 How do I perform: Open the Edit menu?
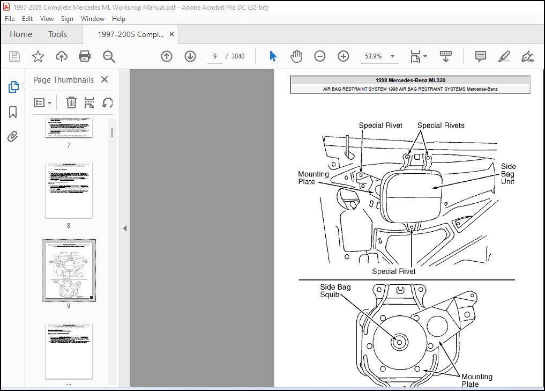coord(27,19)
